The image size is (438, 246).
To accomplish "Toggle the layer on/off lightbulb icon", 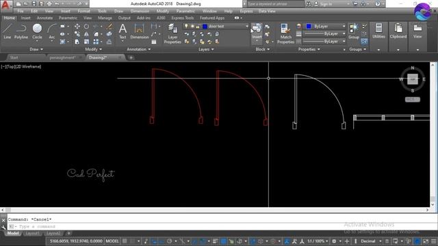I will [186, 26].
